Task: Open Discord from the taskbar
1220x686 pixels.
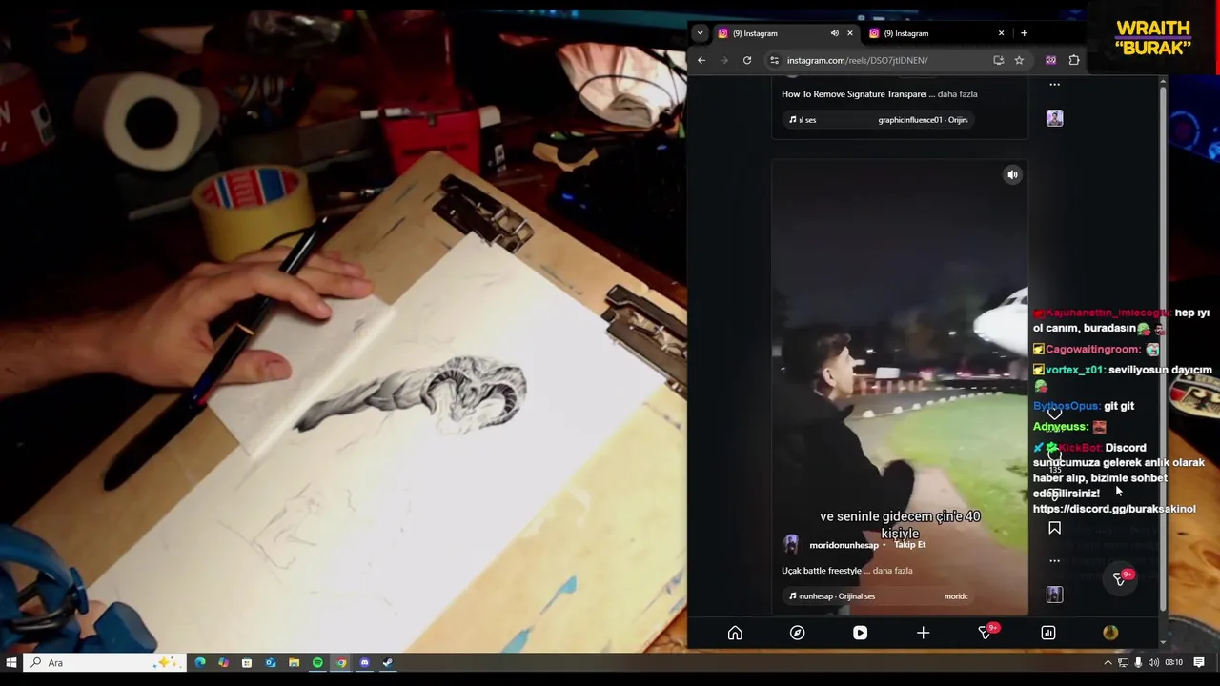Action: [364, 662]
